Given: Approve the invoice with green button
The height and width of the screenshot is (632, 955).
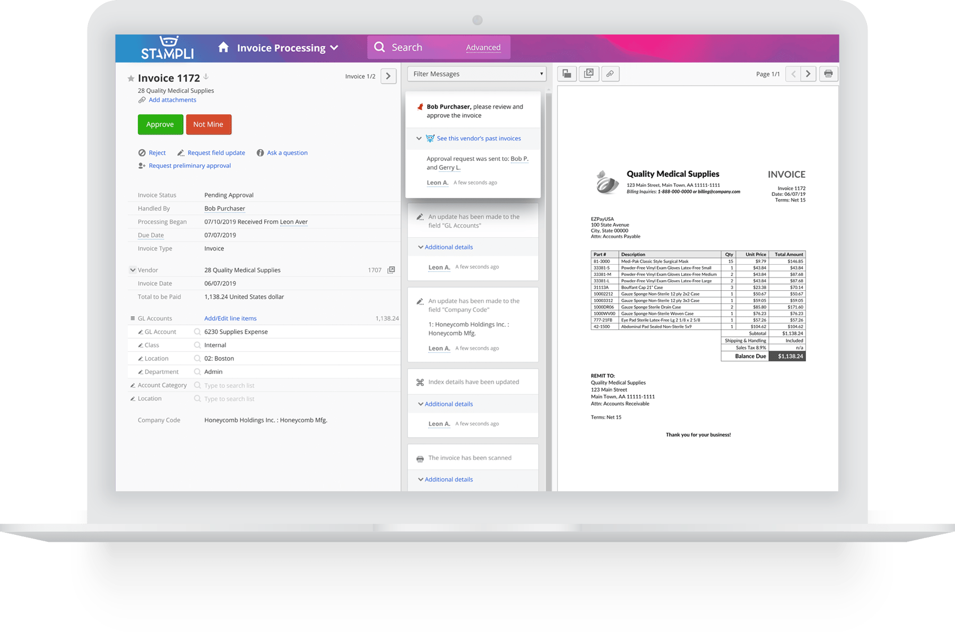Looking at the screenshot, I should pyautogui.click(x=160, y=124).
